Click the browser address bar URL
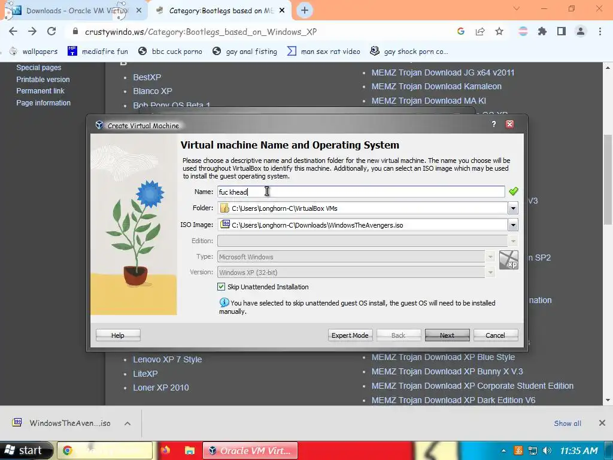 [201, 32]
